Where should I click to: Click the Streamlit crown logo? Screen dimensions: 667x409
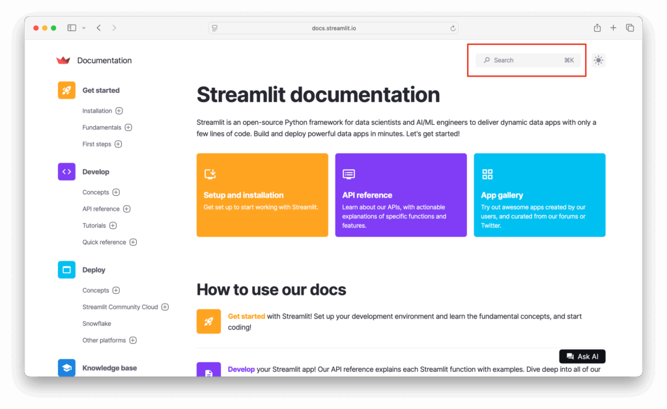click(x=63, y=60)
